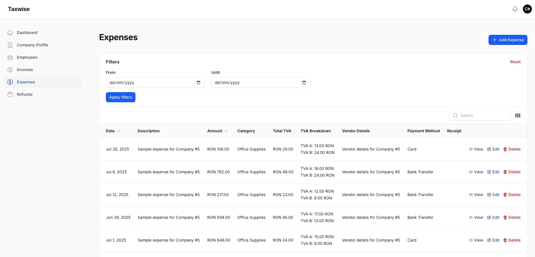Open the Refunds section
Image resolution: width=535 pixels, height=257 pixels.
(x=43, y=94)
